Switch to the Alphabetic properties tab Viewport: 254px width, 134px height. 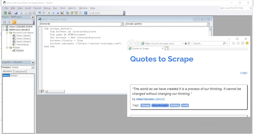7,71
